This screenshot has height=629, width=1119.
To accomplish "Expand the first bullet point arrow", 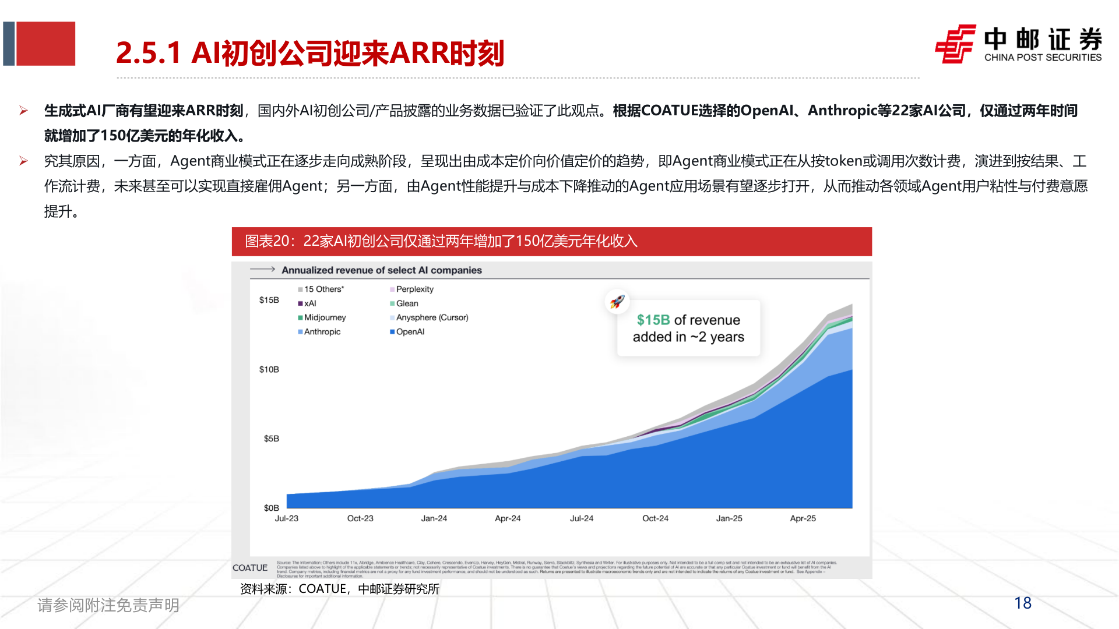I will [24, 109].
